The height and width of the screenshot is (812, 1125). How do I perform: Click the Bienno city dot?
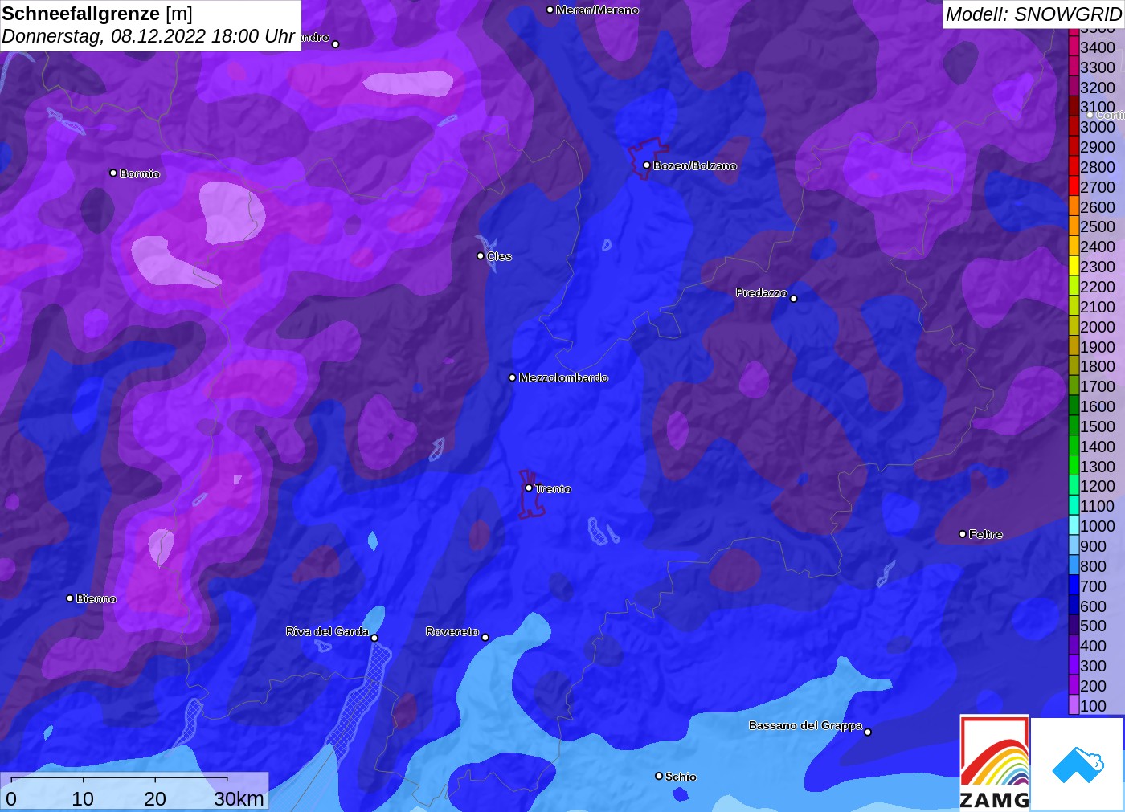(69, 598)
